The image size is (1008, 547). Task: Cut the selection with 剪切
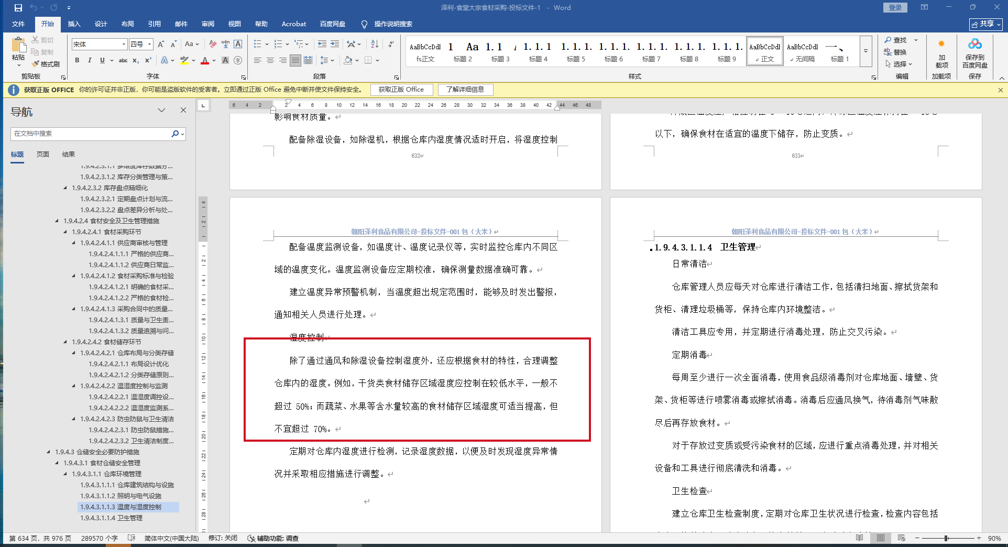point(42,40)
